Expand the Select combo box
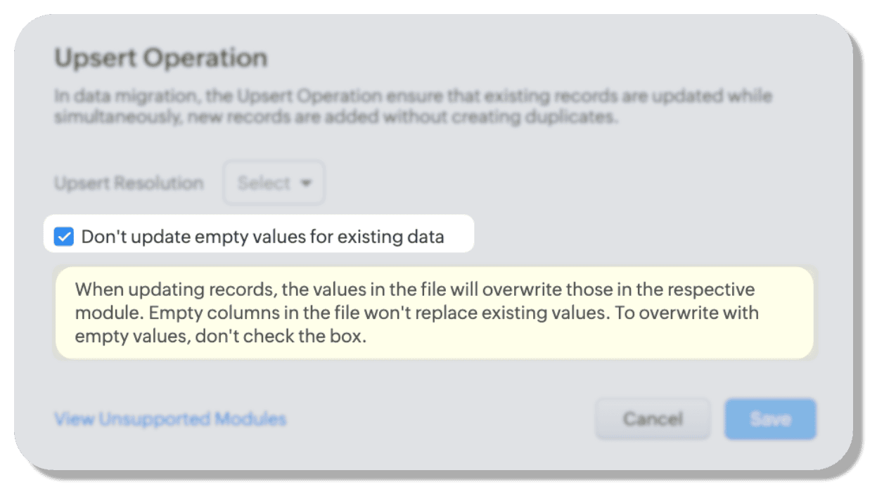The width and height of the screenshot is (877, 494). [274, 183]
